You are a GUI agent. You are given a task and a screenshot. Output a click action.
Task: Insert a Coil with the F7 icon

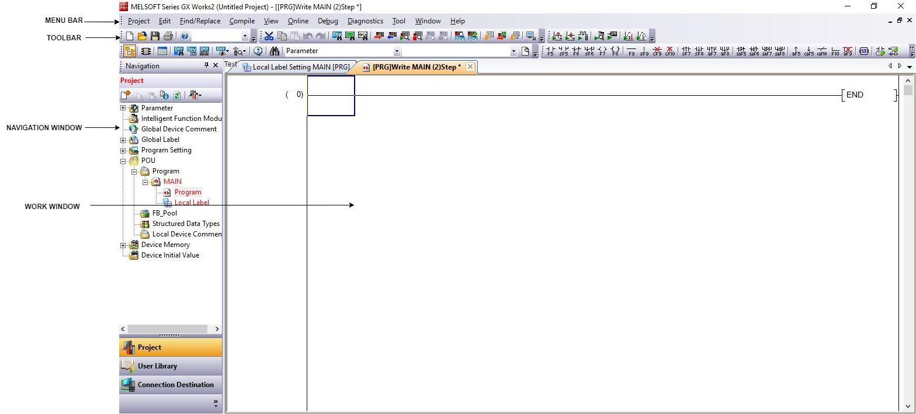[602, 51]
